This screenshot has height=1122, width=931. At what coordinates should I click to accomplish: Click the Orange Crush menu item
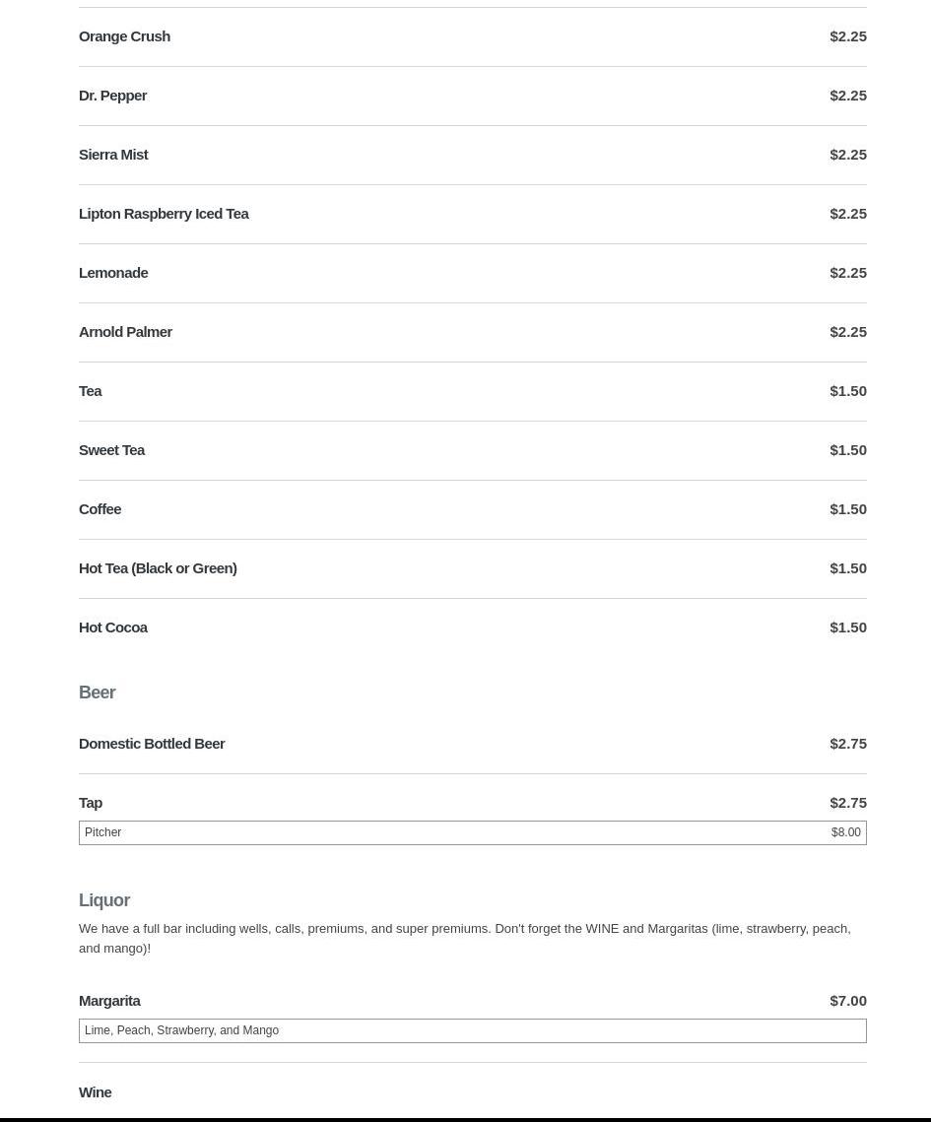coord(124,36)
